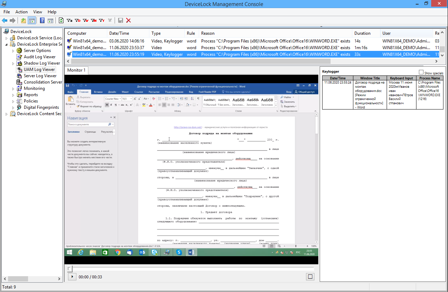Expand the Server Options arrow
Image resolution: width=448 pixels, height=292 pixels.
[13, 51]
